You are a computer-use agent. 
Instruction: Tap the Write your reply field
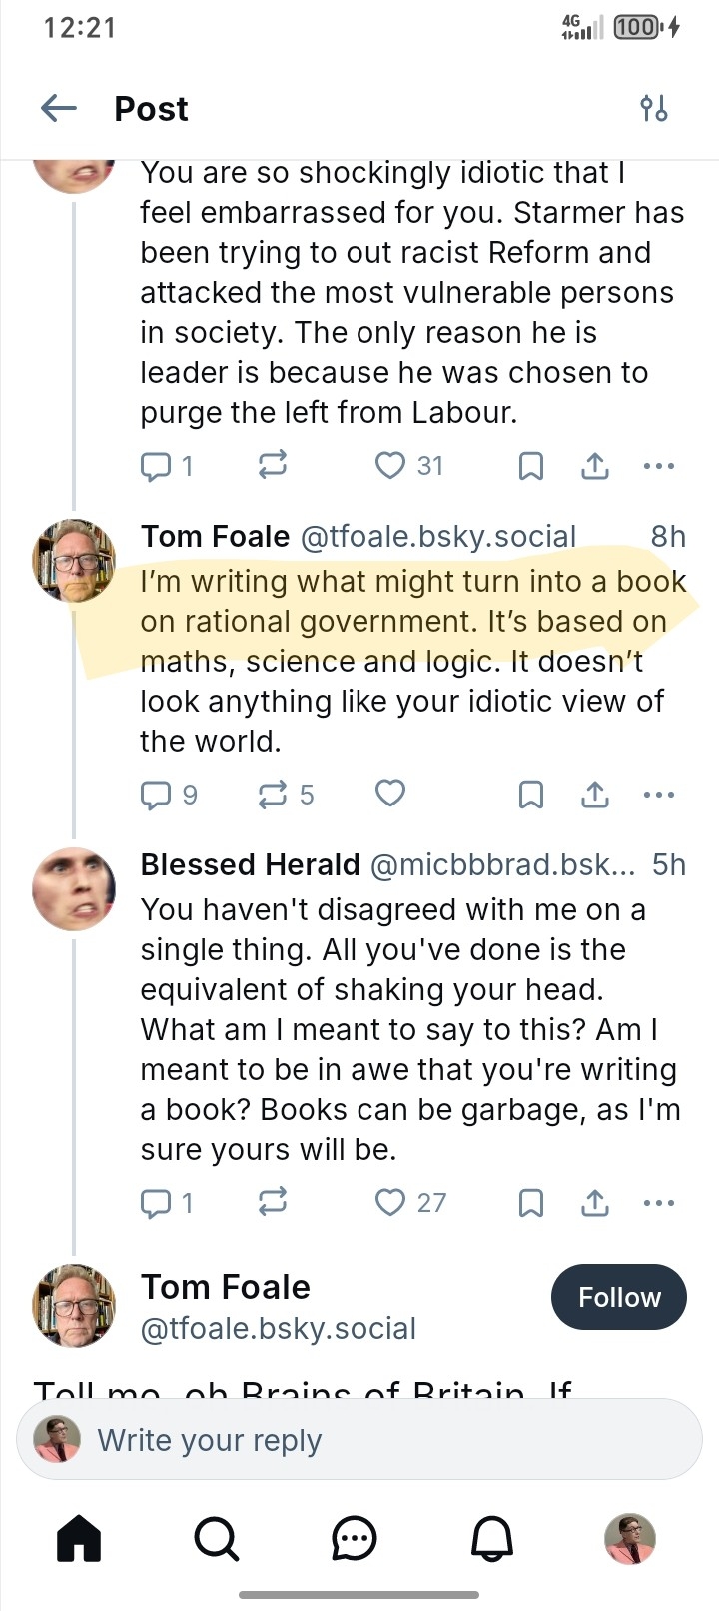tap(359, 1440)
